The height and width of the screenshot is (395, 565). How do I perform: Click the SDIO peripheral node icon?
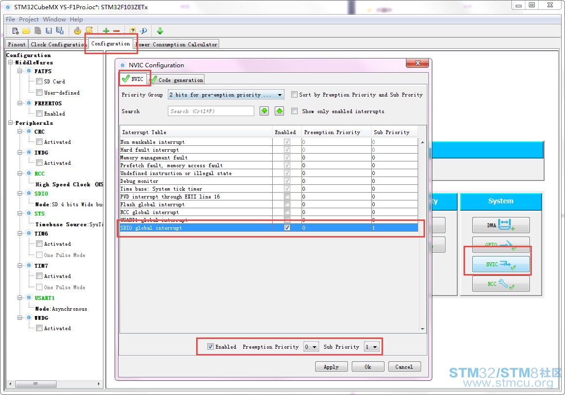[x=29, y=194]
